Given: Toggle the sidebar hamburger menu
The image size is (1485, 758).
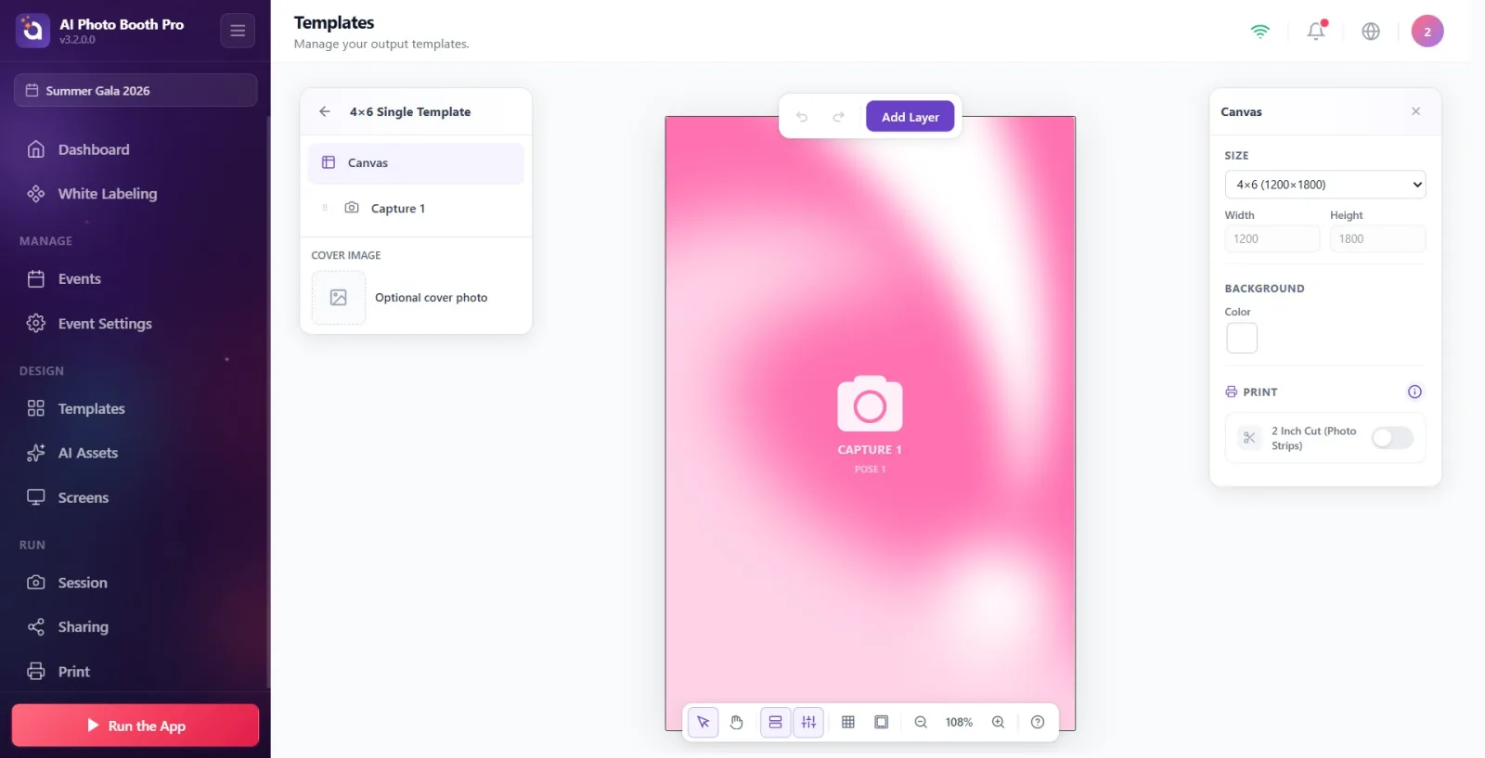Looking at the screenshot, I should [238, 31].
